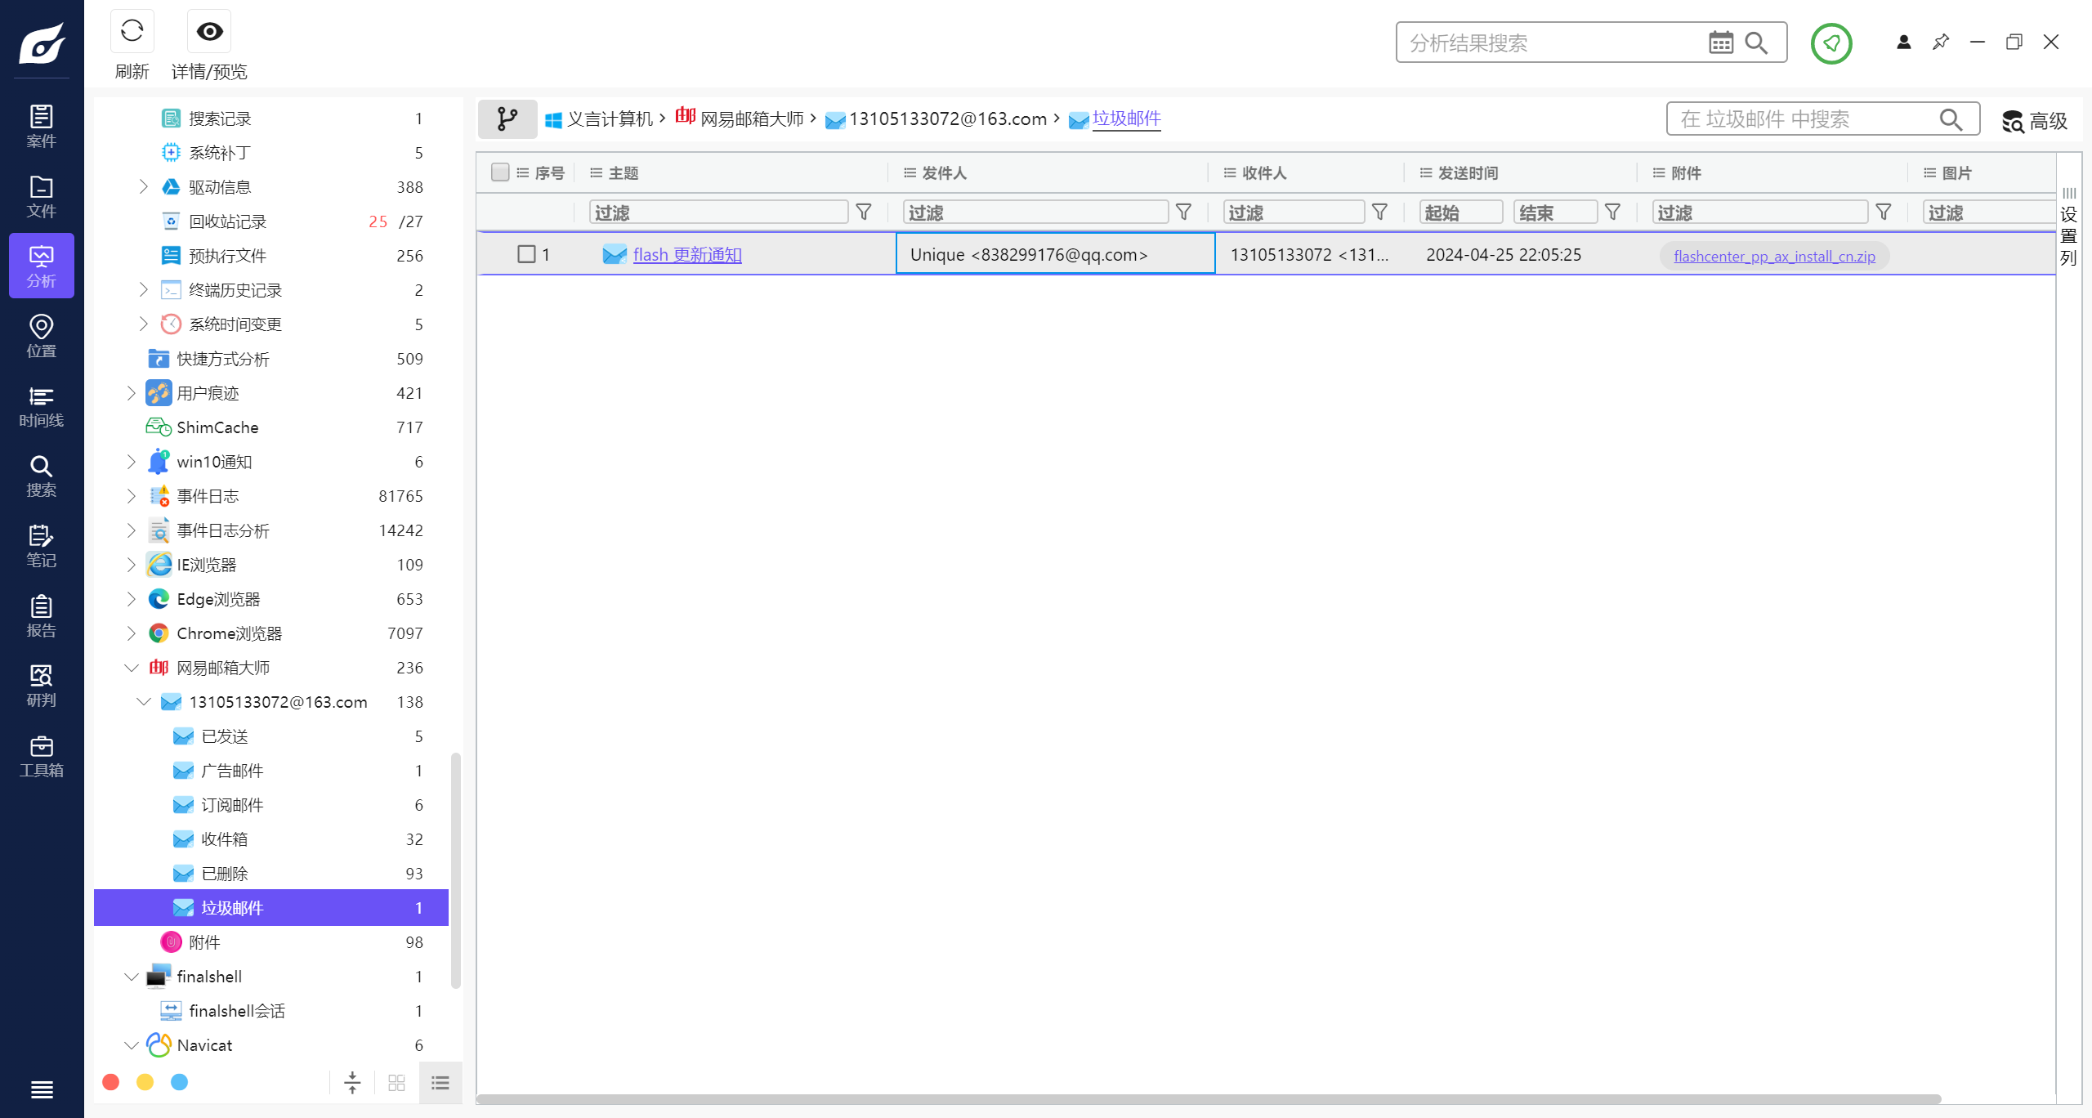Click the red color dot at the bottom
The height and width of the screenshot is (1118, 2092).
coord(111,1082)
